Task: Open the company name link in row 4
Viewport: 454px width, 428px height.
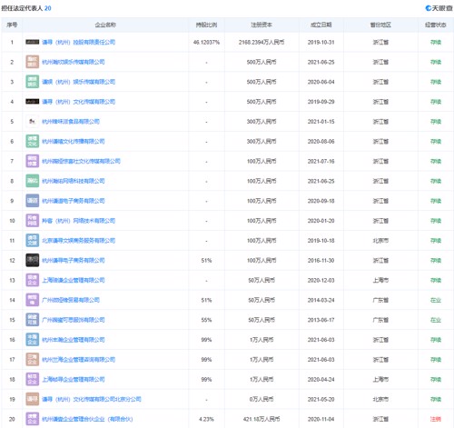Action: point(79,102)
